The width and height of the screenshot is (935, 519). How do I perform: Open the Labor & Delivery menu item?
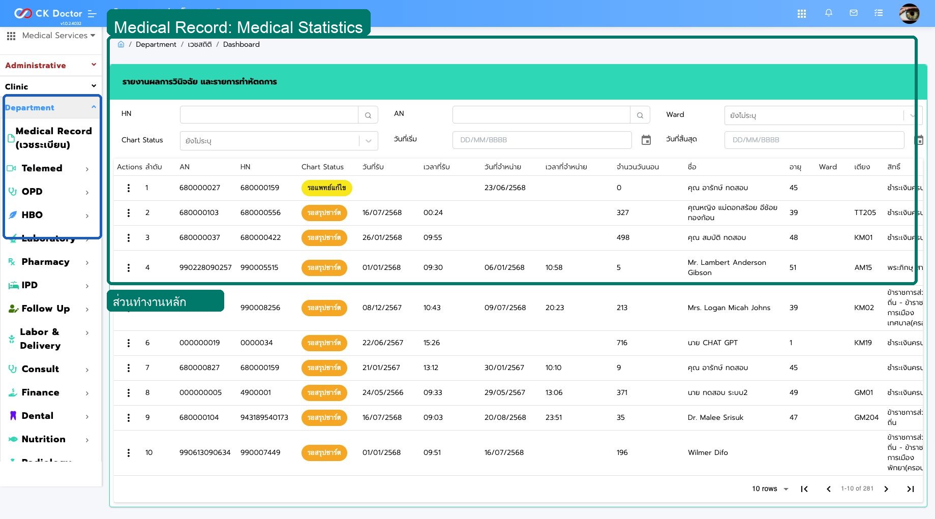[49, 339]
